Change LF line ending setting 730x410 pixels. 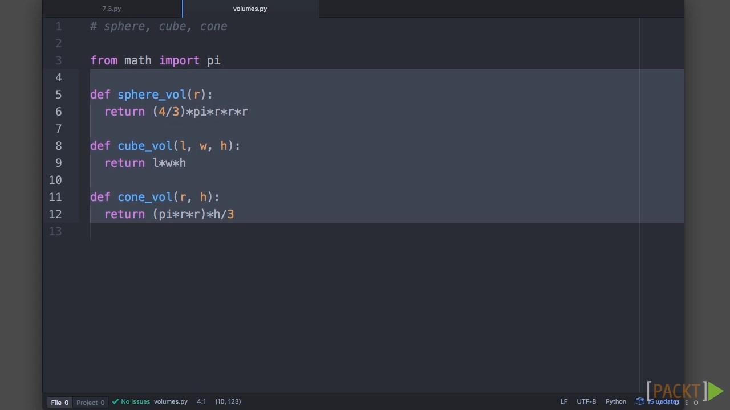pos(563,401)
